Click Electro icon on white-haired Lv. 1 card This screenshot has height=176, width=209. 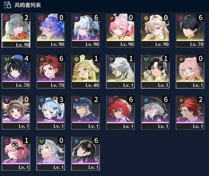point(111,59)
